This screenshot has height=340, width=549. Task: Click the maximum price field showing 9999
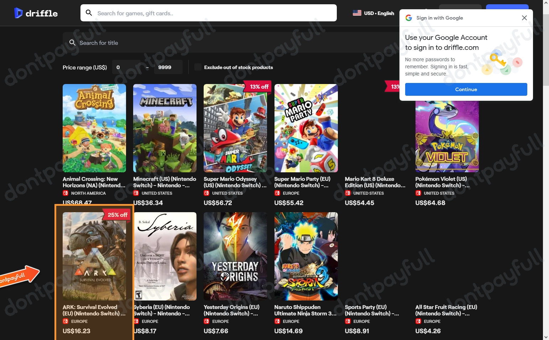(x=168, y=67)
